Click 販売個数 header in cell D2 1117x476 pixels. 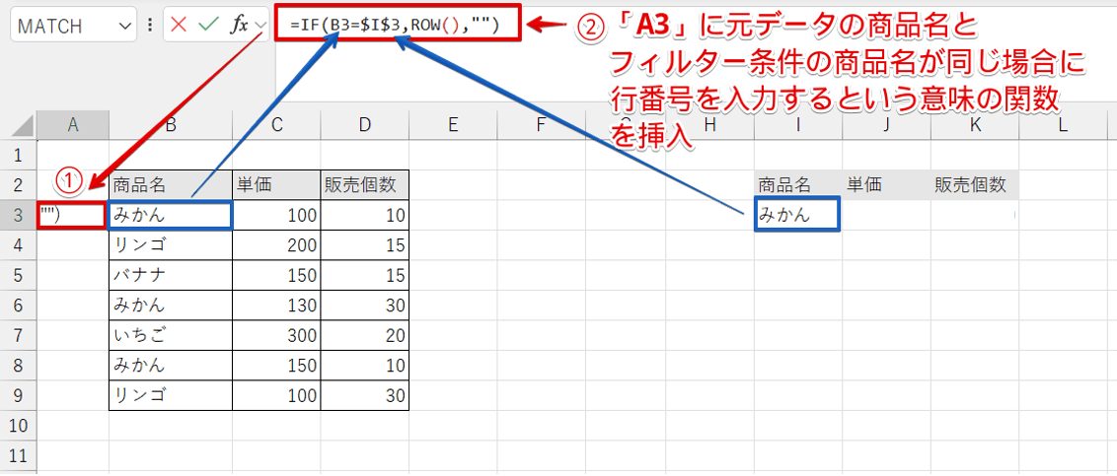[365, 185]
